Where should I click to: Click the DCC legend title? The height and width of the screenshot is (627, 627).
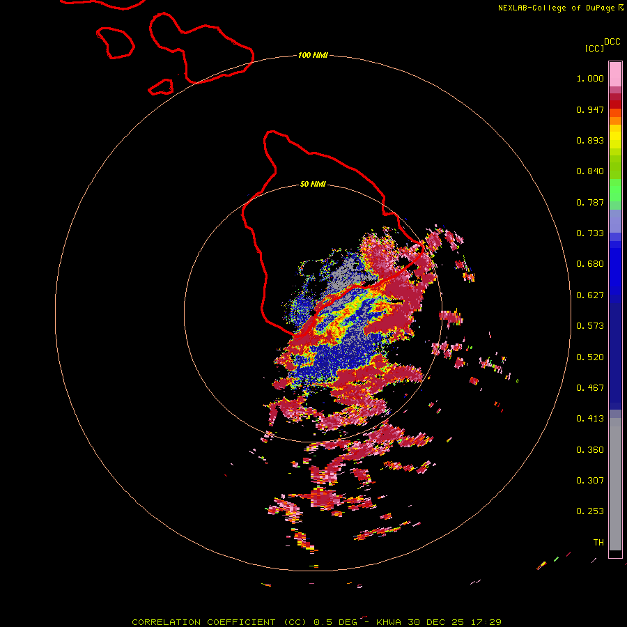612,42
